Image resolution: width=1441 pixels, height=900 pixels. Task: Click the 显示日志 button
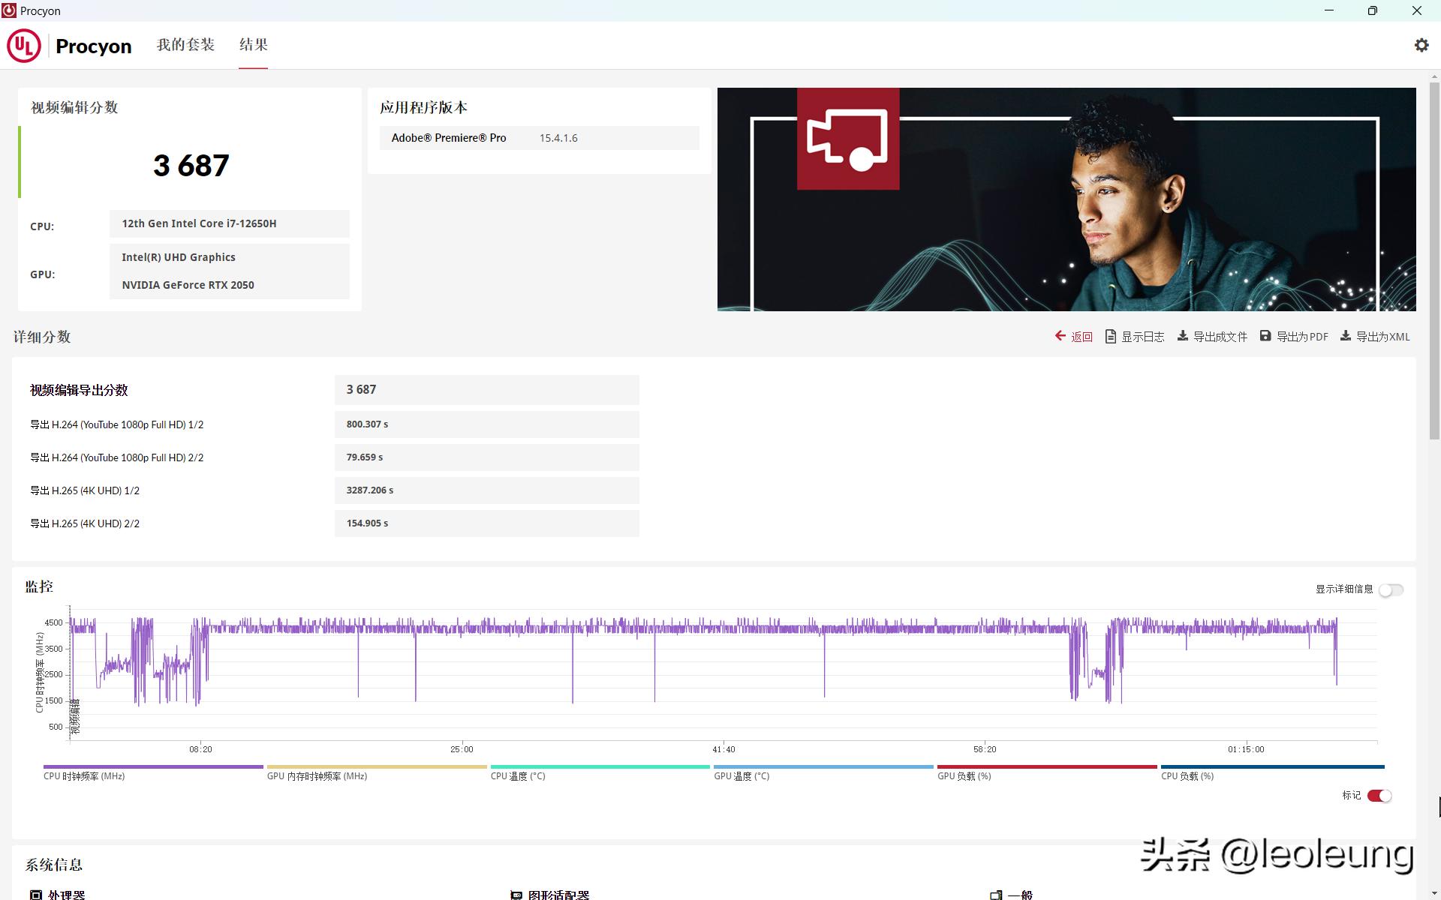pos(1142,337)
